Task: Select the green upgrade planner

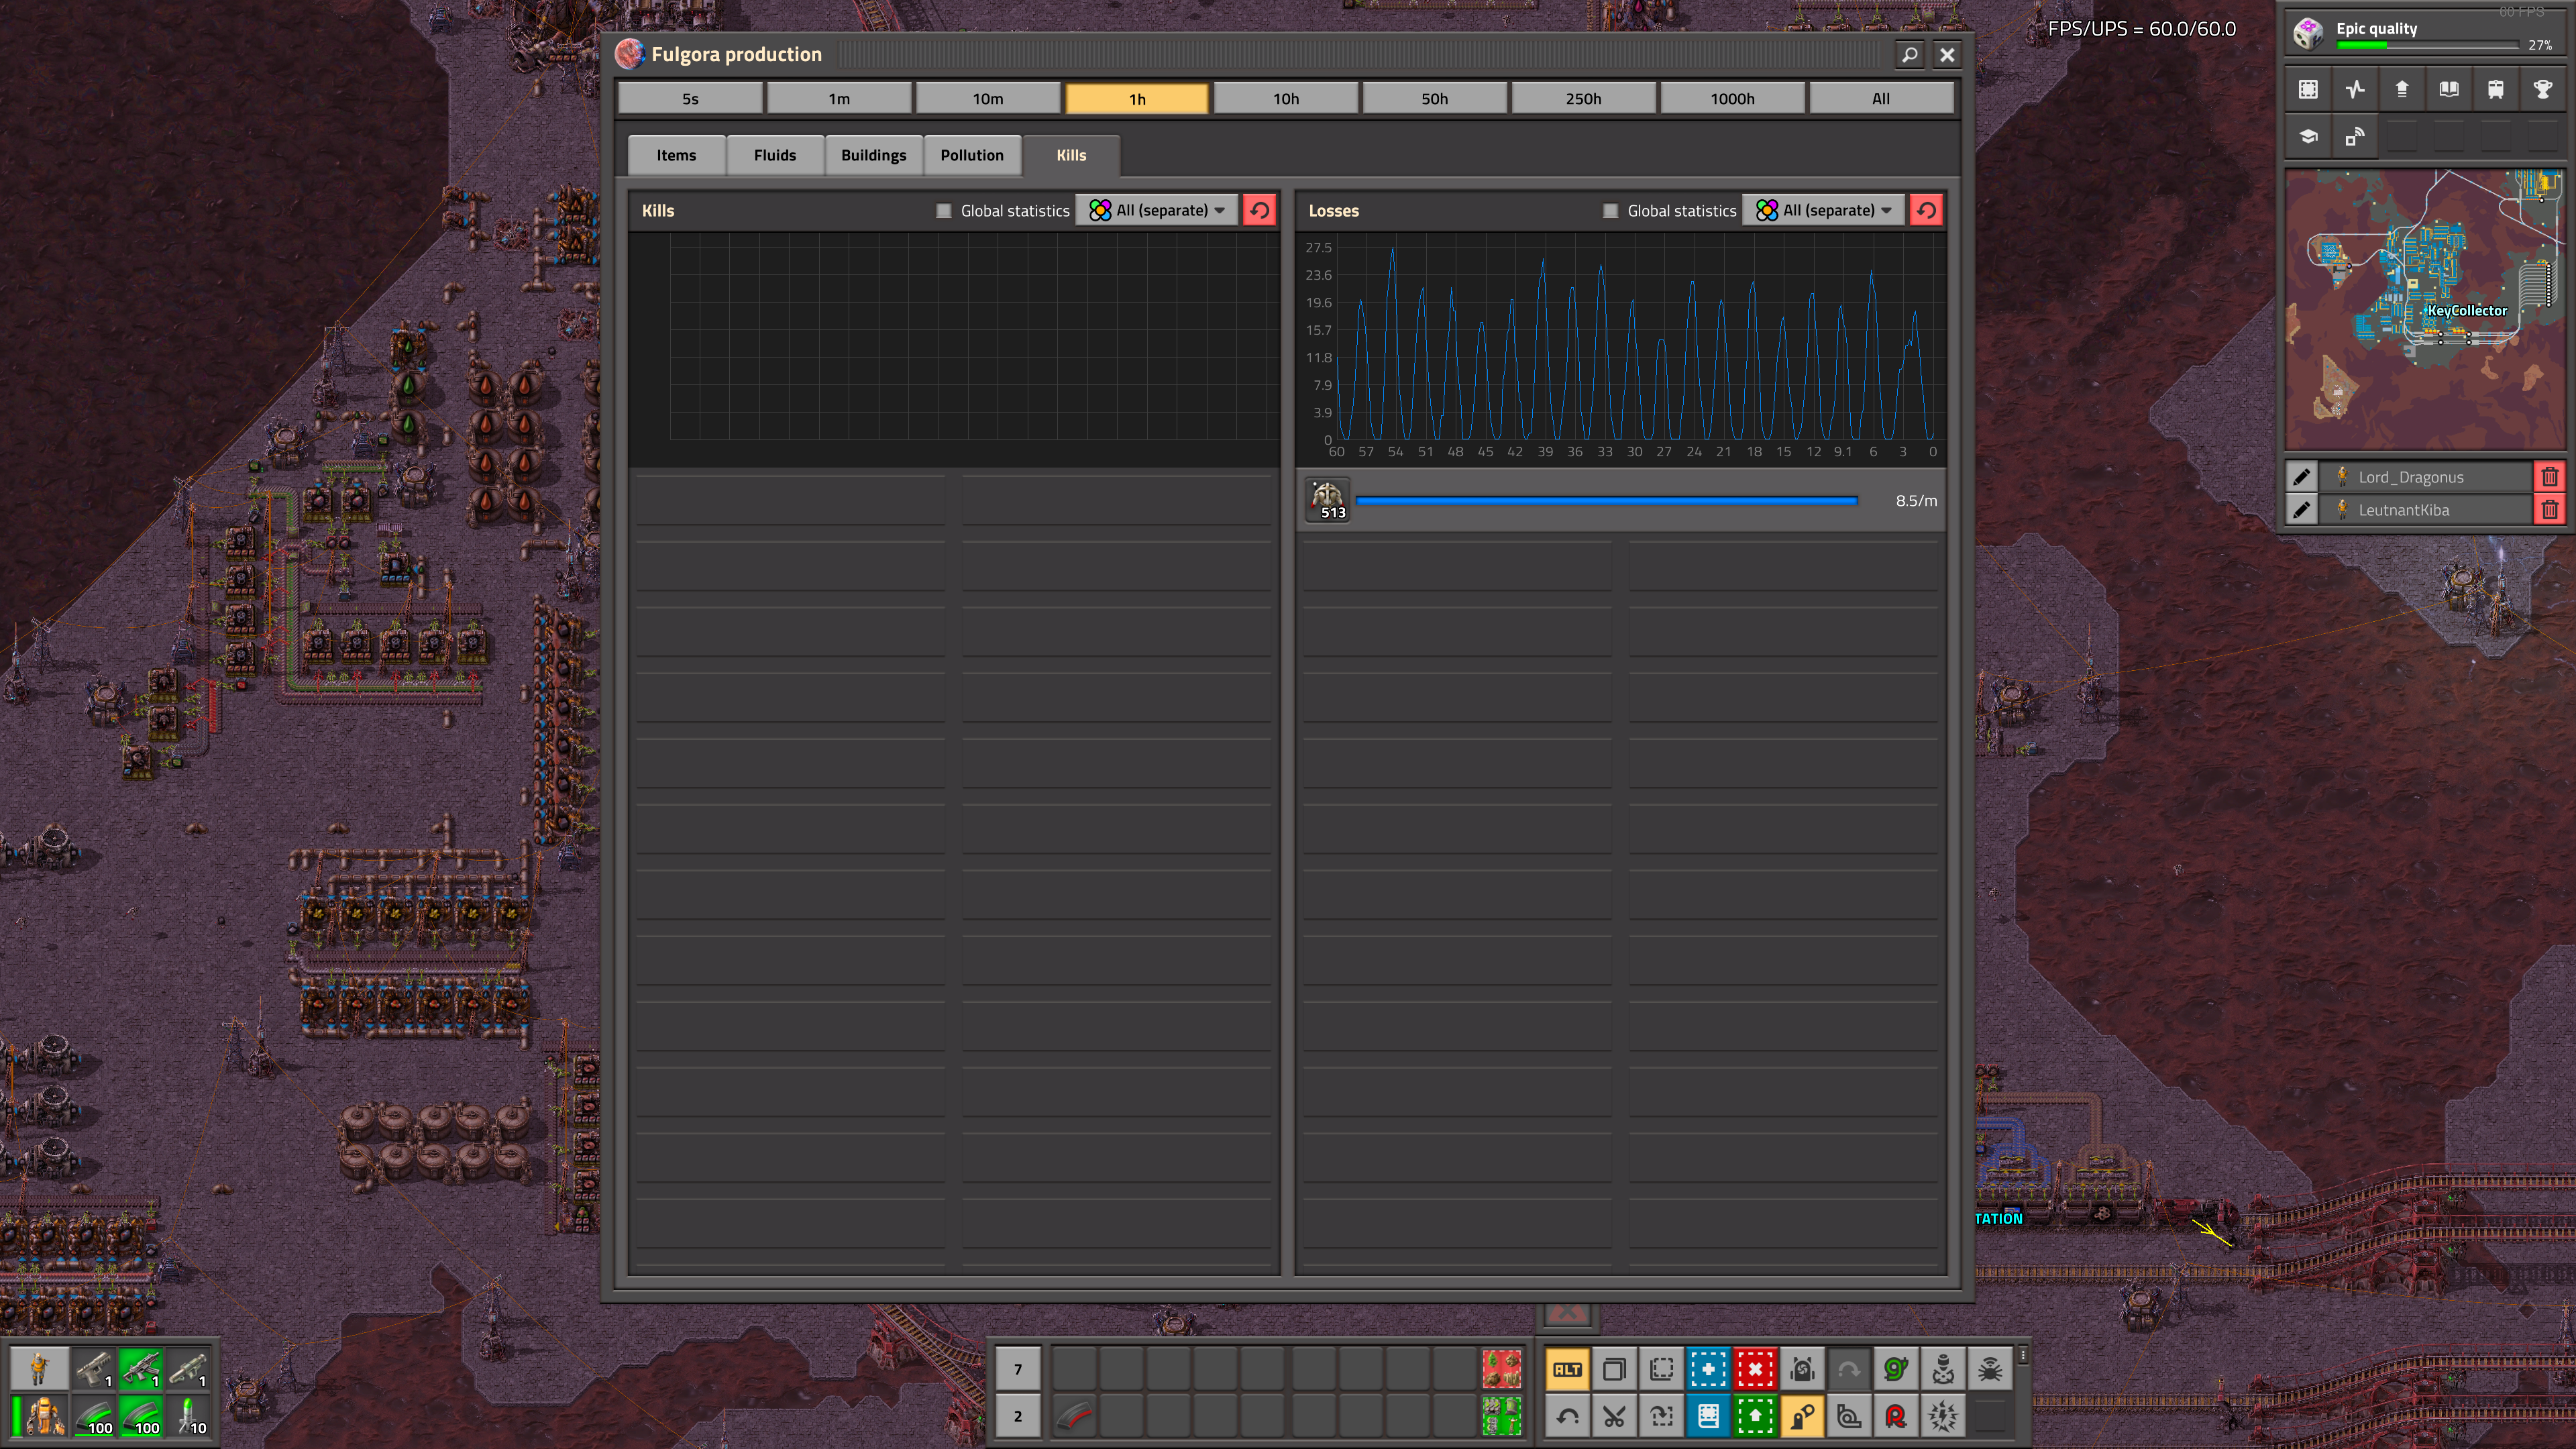Action: tap(1755, 1416)
